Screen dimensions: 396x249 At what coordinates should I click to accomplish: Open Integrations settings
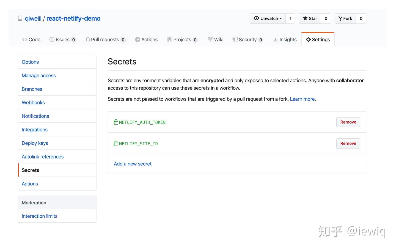57,129
